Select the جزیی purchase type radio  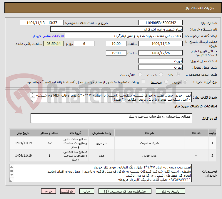pos(185,82)
